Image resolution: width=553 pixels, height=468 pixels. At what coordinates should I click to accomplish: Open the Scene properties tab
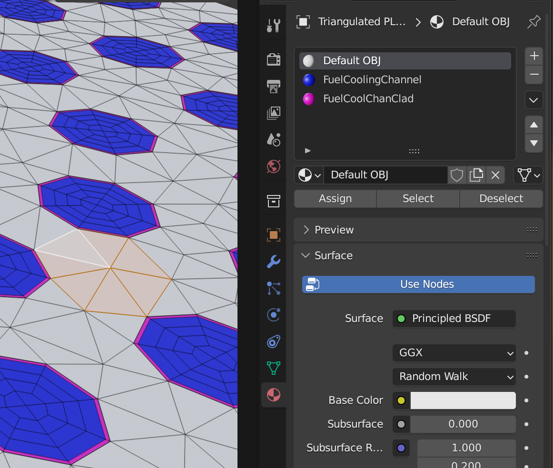[x=274, y=139]
